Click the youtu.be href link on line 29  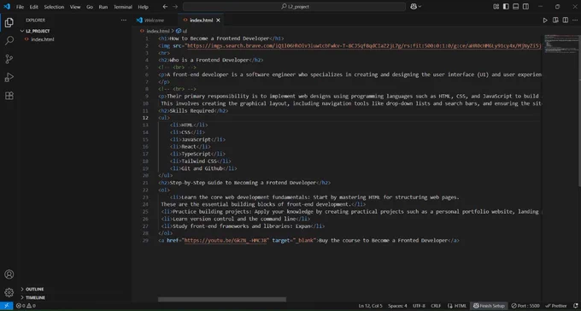(226, 240)
